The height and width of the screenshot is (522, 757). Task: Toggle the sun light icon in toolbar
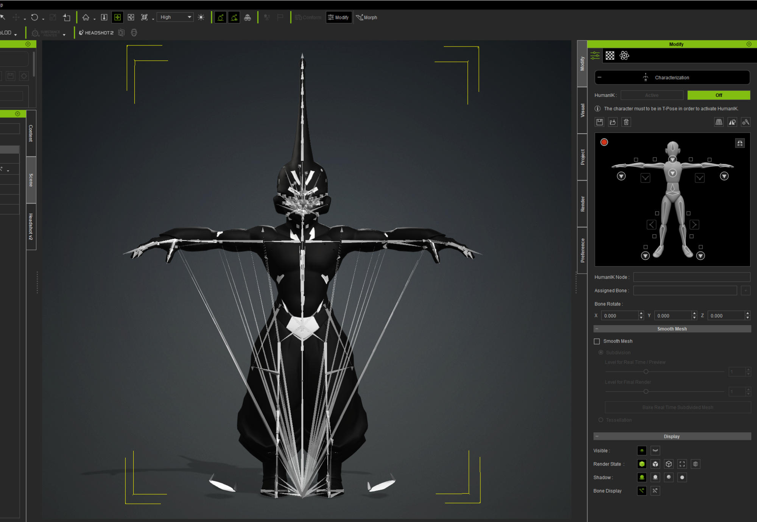201,17
